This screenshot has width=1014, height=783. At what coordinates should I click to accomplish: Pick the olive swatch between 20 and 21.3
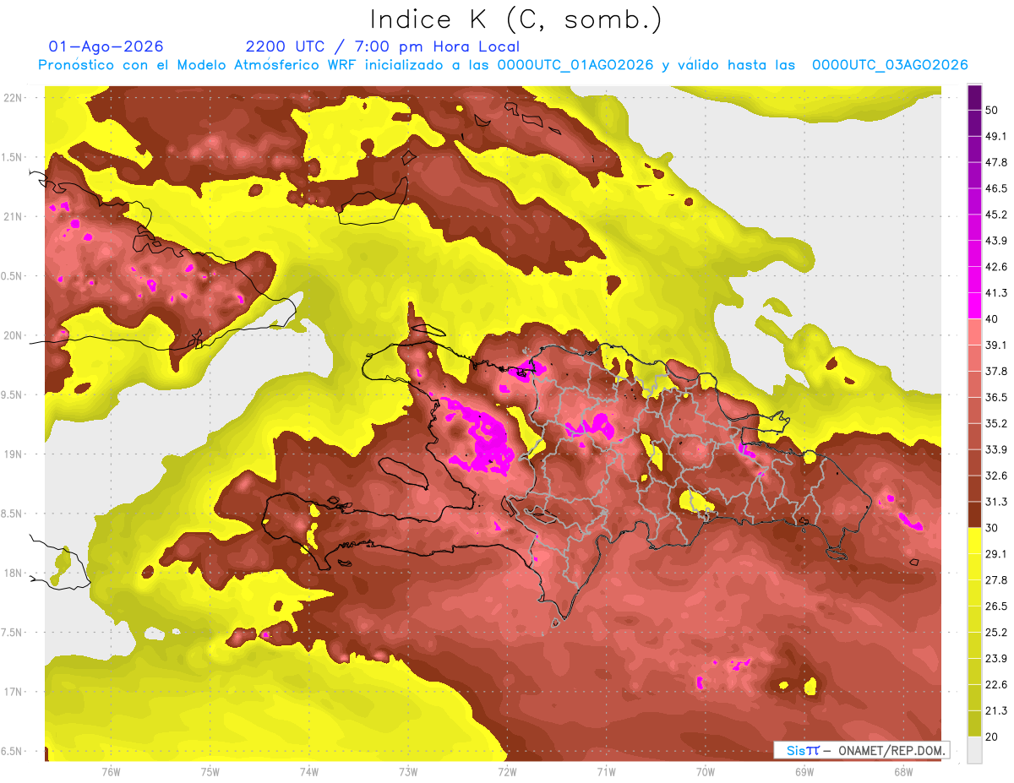coord(974,723)
